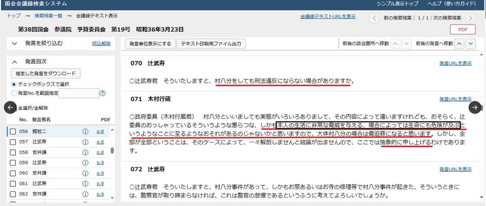The image size is (486, 206).
Task: Move to next statement down arrow
Action: 471,44
